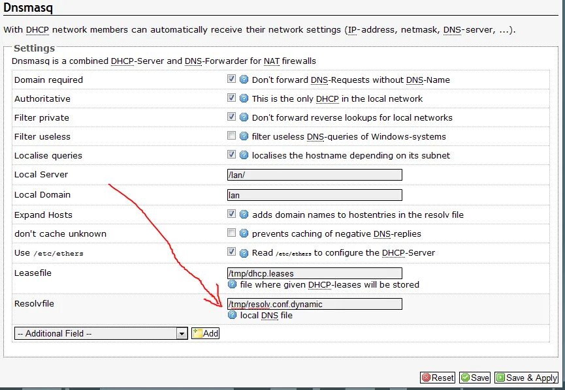Open help icon for Domain required
565x390 pixels.
click(244, 79)
